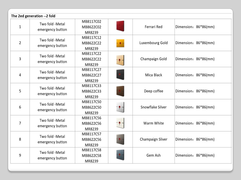Select the Champaign Sliver button image
241x180 pixels.
tap(120, 139)
